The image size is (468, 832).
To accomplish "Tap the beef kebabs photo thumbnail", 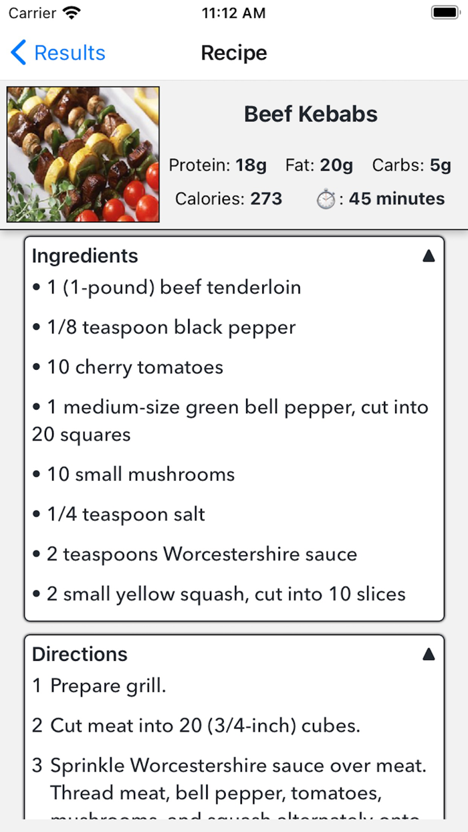I will (82, 154).
